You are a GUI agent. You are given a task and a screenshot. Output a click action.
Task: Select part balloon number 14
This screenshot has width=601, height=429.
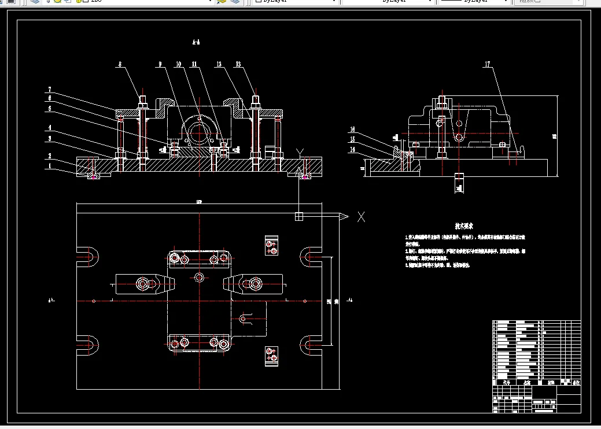(352, 150)
